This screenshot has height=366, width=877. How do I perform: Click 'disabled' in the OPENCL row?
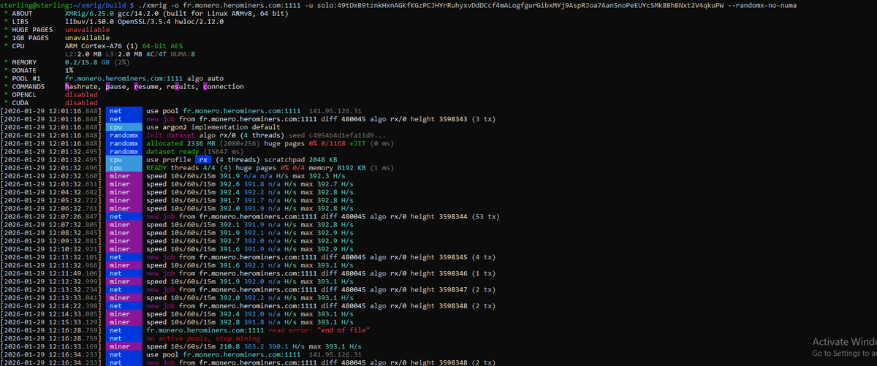pyautogui.click(x=81, y=94)
